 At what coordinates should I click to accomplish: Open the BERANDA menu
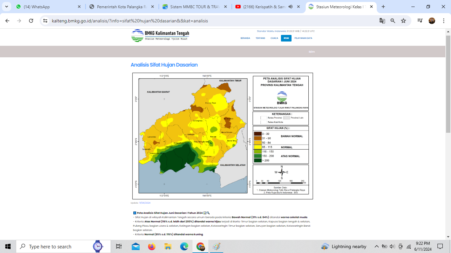coord(245,38)
